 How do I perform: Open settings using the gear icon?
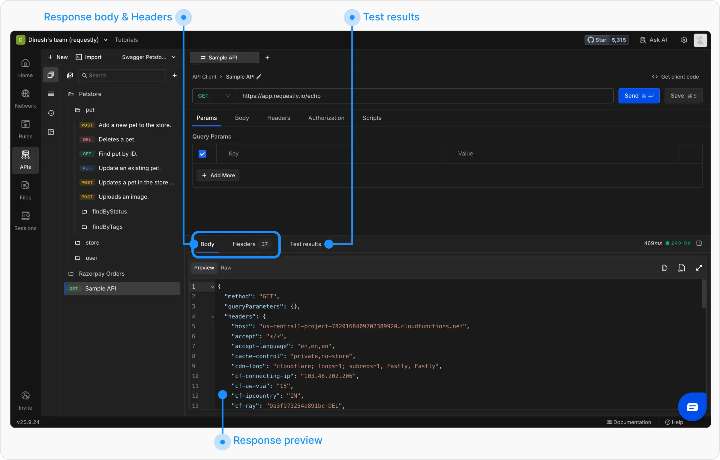pos(684,40)
